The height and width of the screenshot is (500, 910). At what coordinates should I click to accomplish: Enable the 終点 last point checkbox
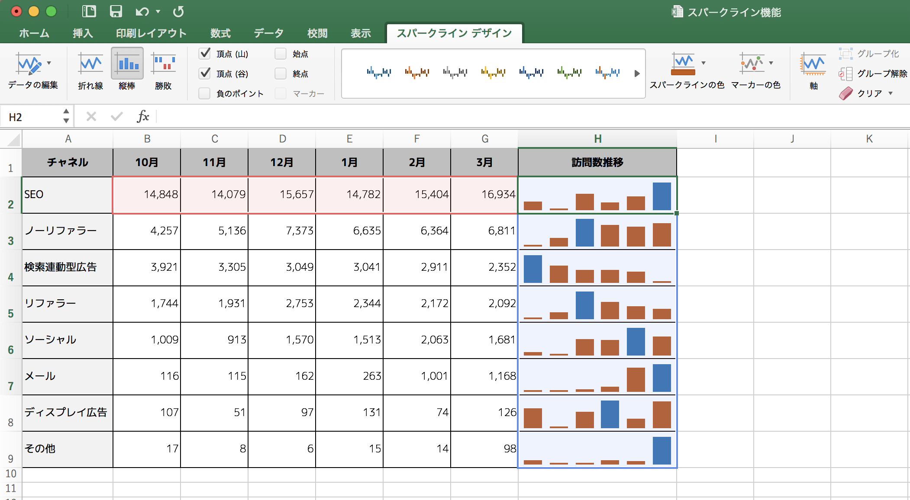(x=281, y=74)
